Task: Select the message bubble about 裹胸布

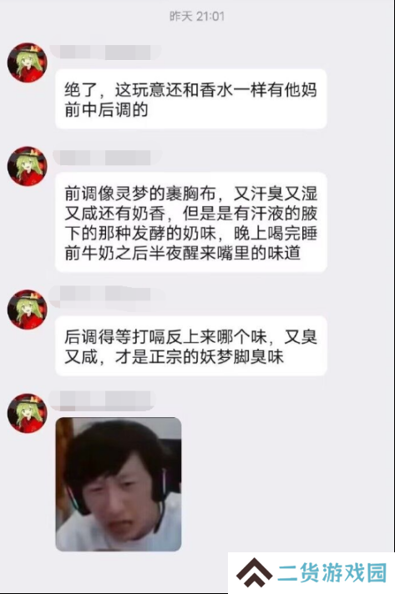Action: coord(191,223)
